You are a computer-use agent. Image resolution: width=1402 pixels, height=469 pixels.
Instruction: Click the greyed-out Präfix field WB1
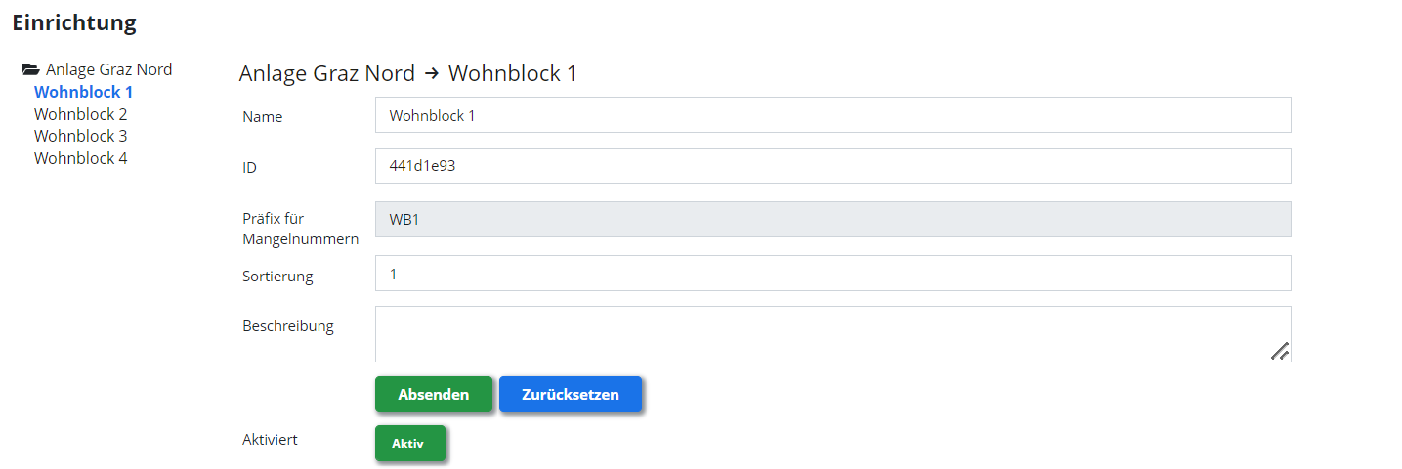[x=833, y=220]
